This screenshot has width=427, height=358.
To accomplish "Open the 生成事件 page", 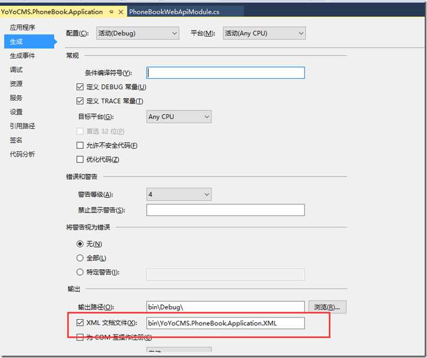I will [23, 56].
